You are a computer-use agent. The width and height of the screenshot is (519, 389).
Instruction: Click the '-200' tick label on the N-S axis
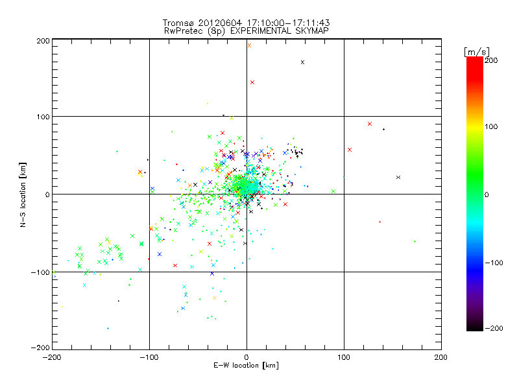pos(40,348)
